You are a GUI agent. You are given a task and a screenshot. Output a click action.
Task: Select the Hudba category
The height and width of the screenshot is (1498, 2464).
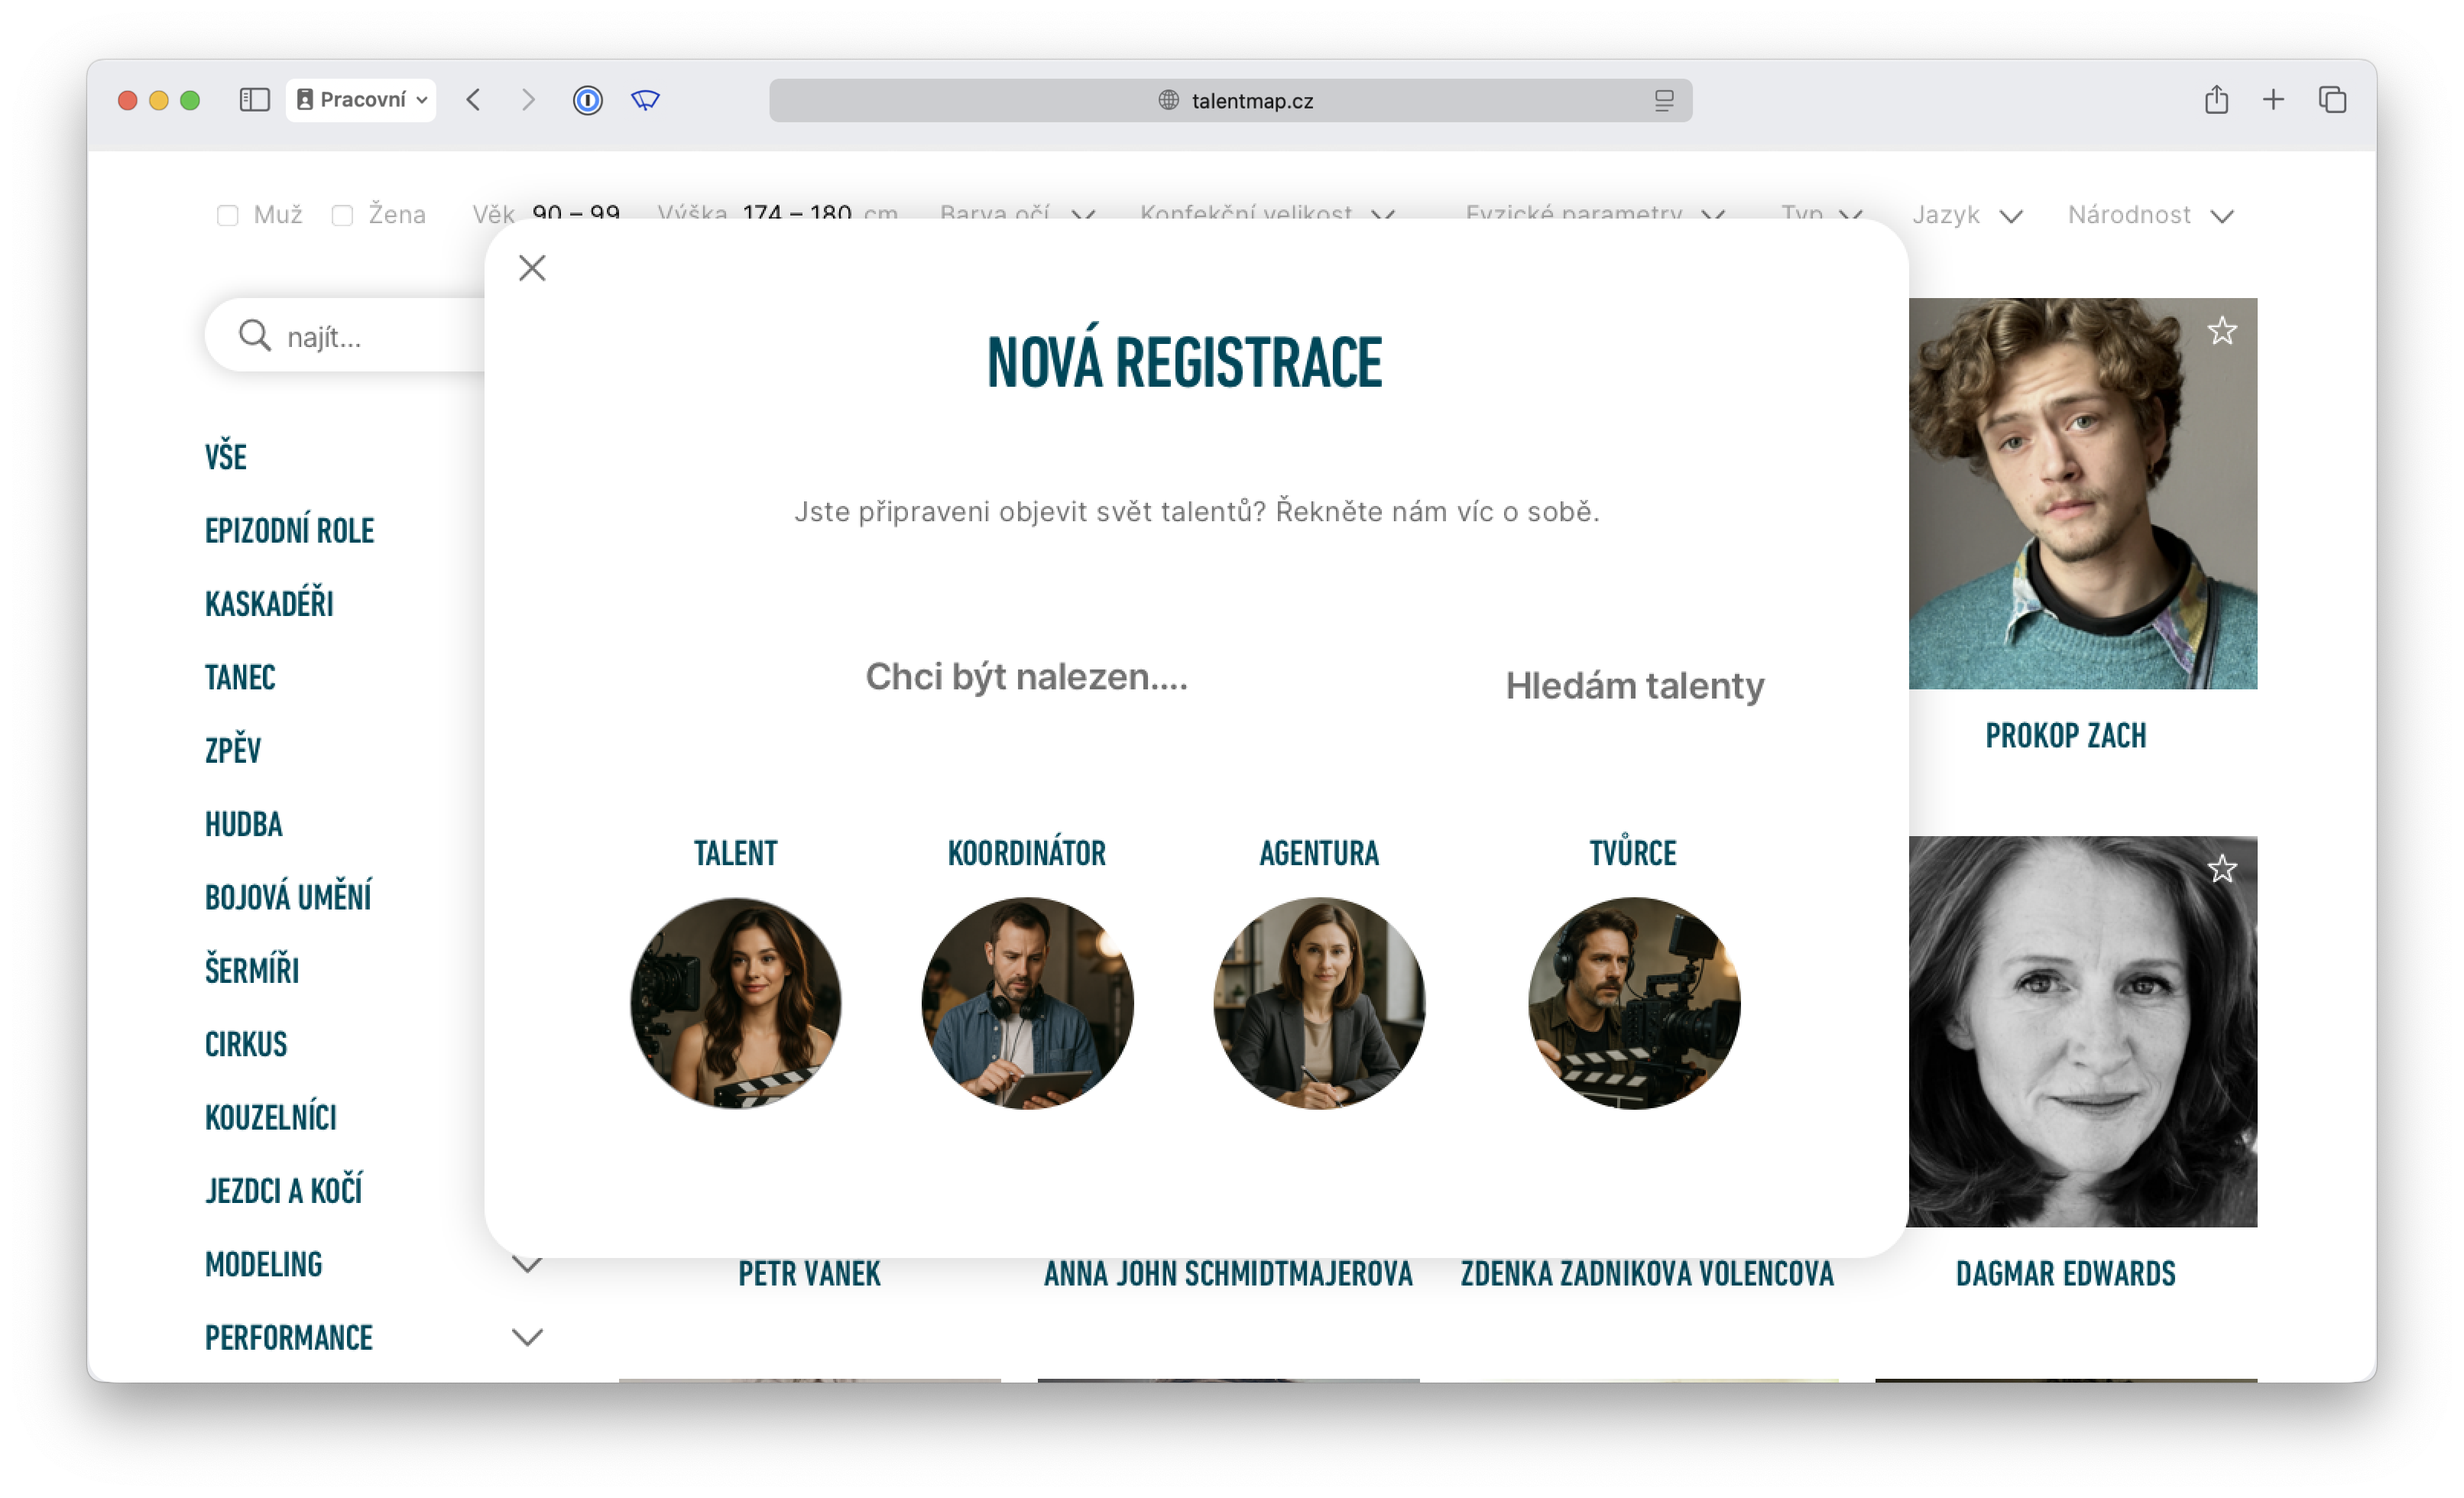point(244,825)
